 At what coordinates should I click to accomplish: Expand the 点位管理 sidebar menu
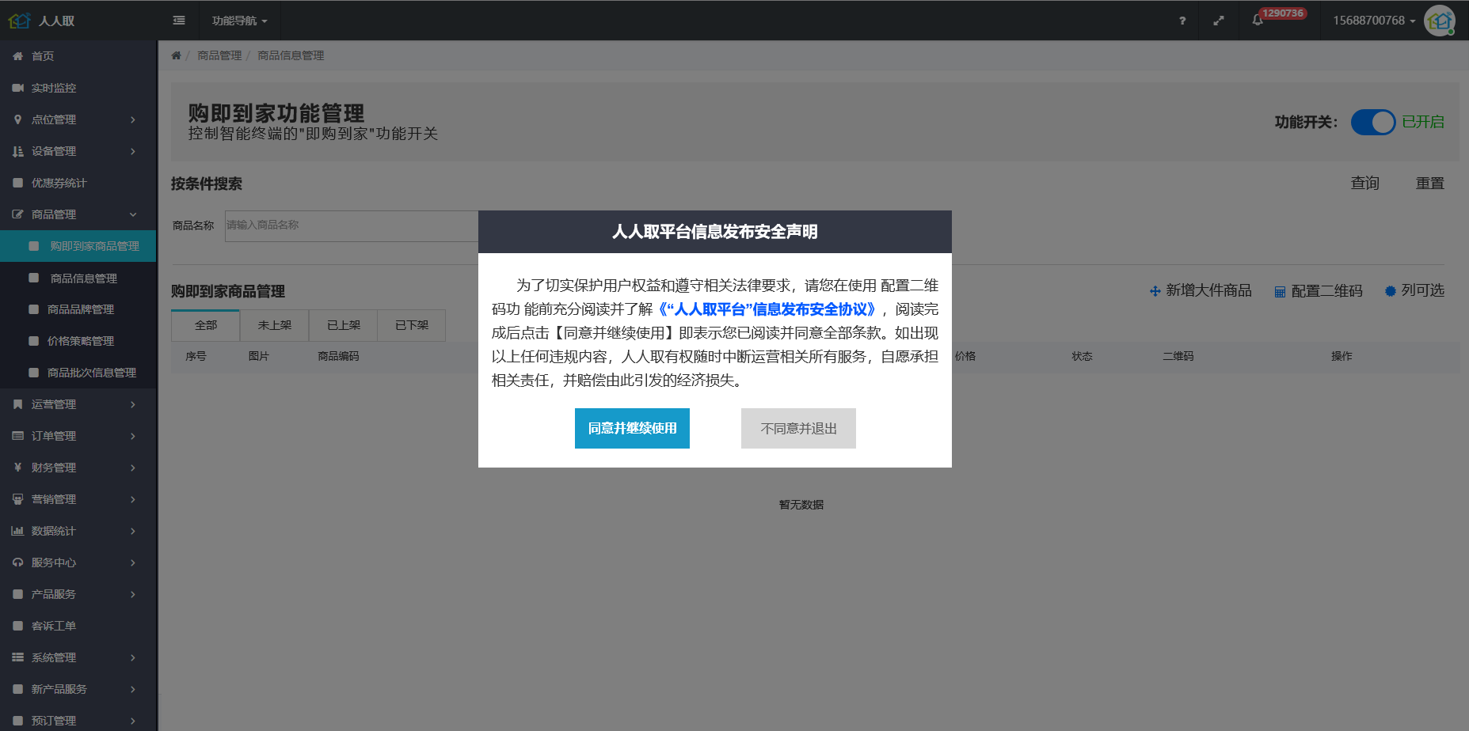tap(78, 119)
